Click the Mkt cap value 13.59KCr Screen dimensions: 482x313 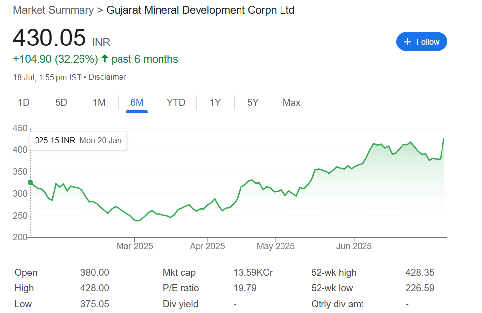pyautogui.click(x=253, y=272)
